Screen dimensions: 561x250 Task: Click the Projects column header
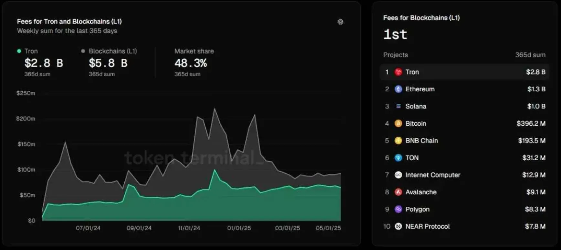pos(396,55)
